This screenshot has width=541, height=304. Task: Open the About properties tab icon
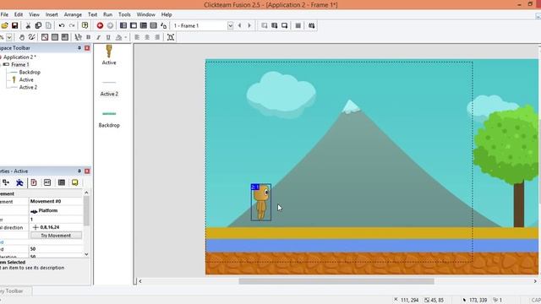coord(75,182)
